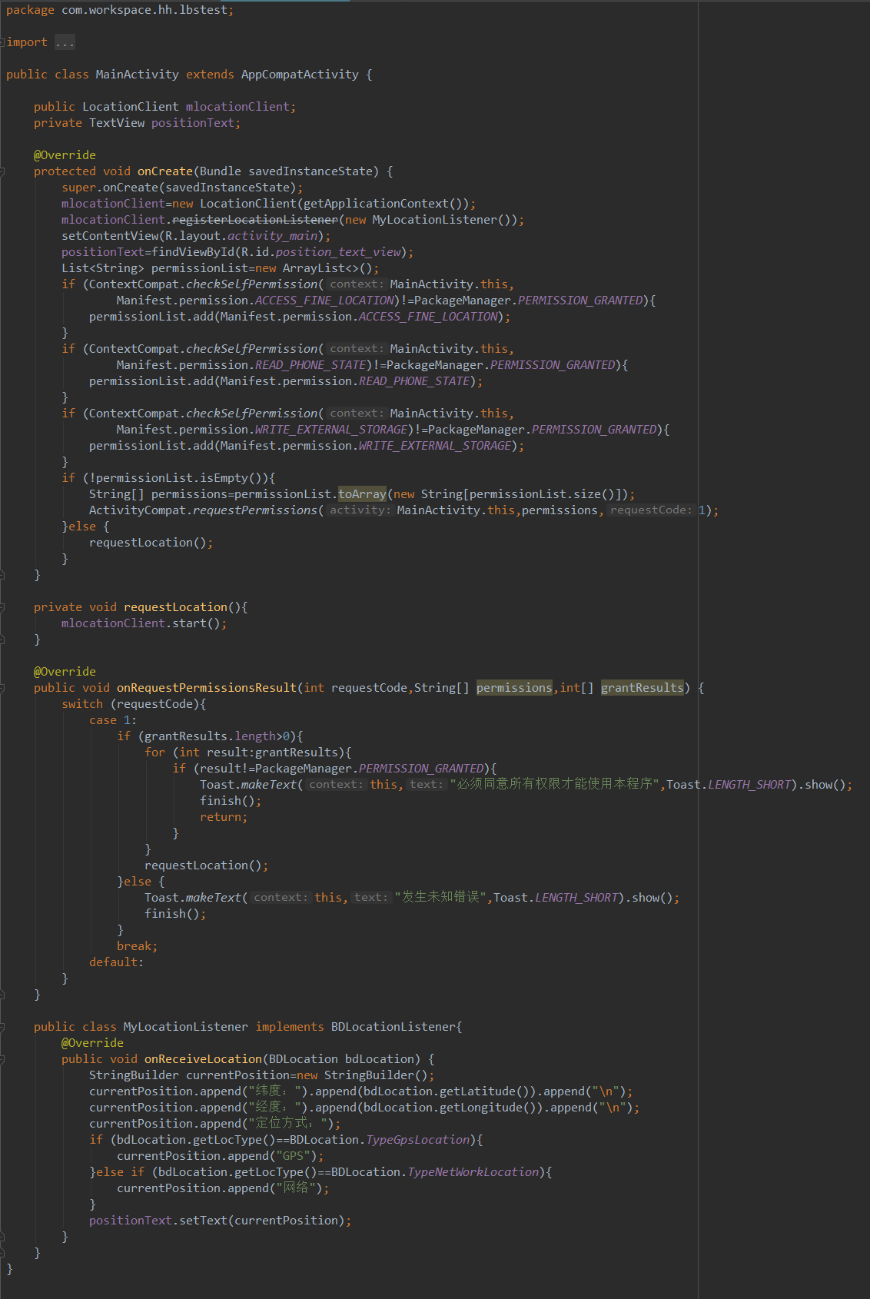Click WRITE_EXTERNAL_STORAGE in the permissionList.add call
Image resolution: width=870 pixels, height=1299 pixels.
click(x=435, y=446)
